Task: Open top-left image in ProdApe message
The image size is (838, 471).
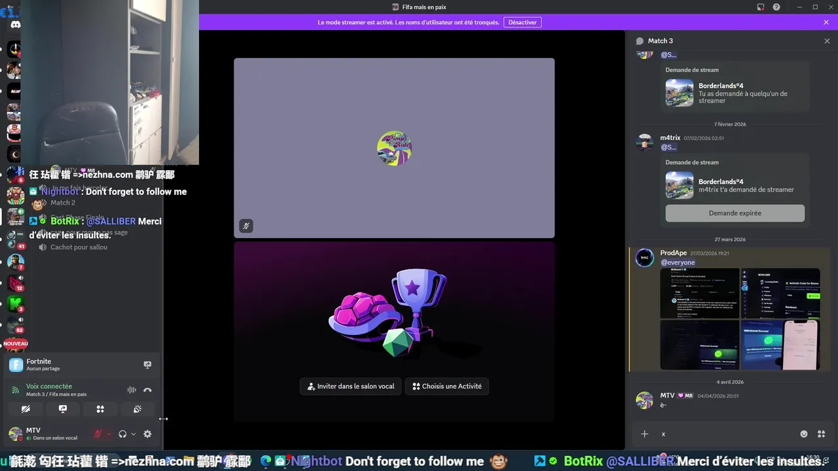Action: 700,293
